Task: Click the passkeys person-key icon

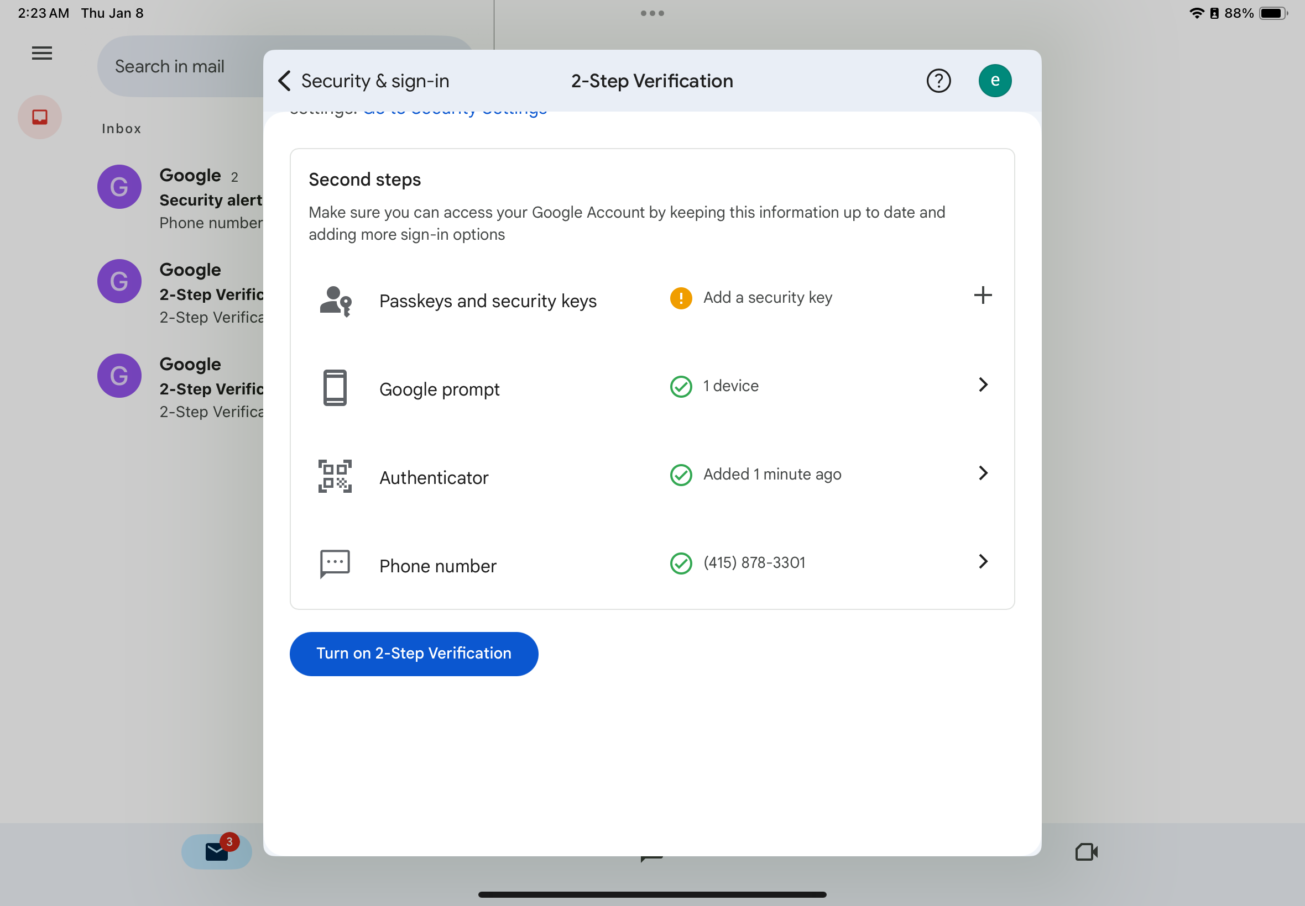Action: pyautogui.click(x=335, y=301)
